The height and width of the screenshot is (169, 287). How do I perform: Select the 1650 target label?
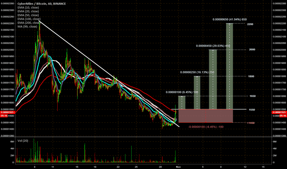tap(253, 96)
